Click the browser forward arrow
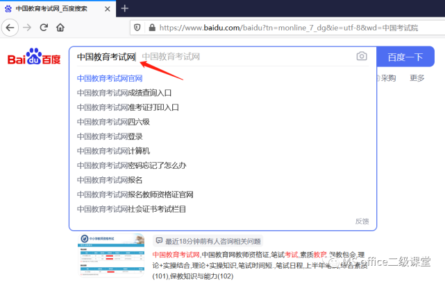 pyautogui.click(x=27, y=28)
